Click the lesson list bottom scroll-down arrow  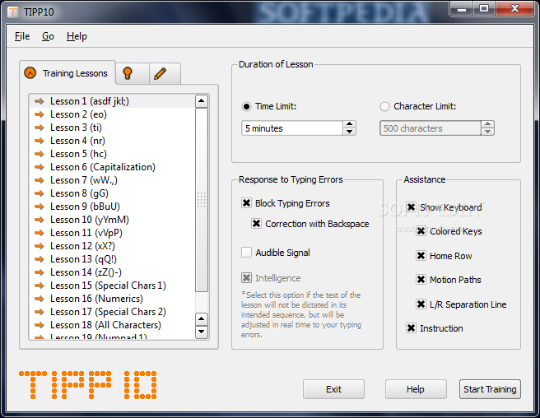(x=202, y=332)
